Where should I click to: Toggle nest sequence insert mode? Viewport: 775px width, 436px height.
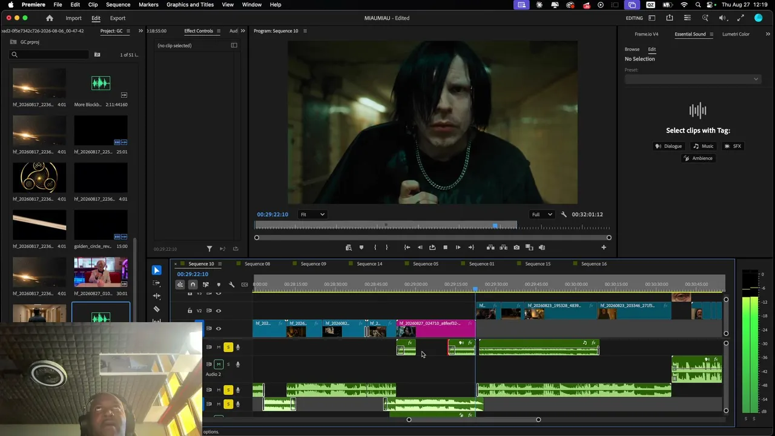[180, 285]
